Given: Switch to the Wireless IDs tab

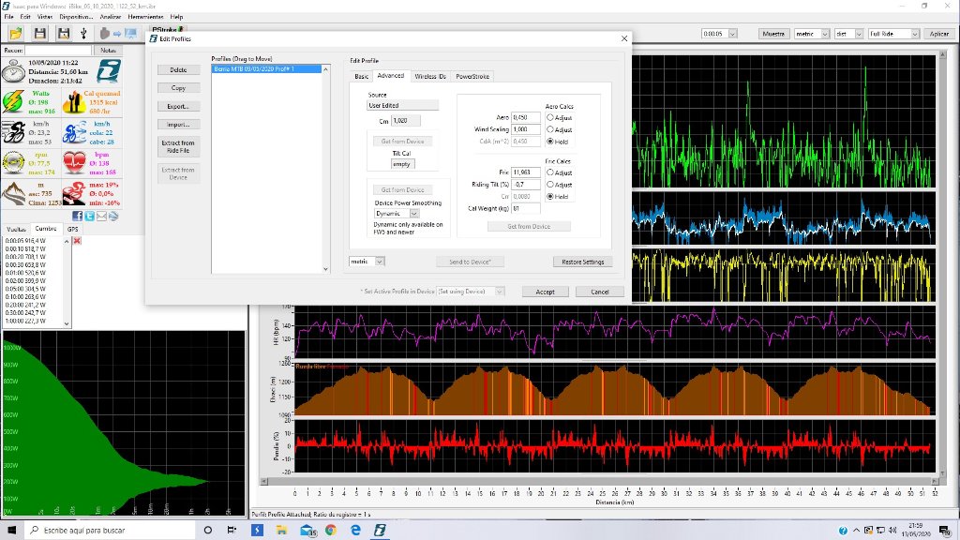Looking at the screenshot, I should 429,76.
